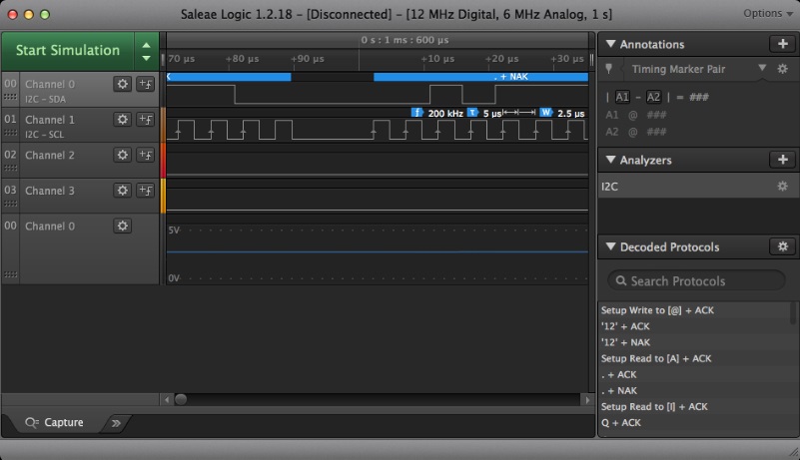Screen dimensions: 800x460
Task: Open Decoded Protocols gear settings
Action: click(782, 246)
